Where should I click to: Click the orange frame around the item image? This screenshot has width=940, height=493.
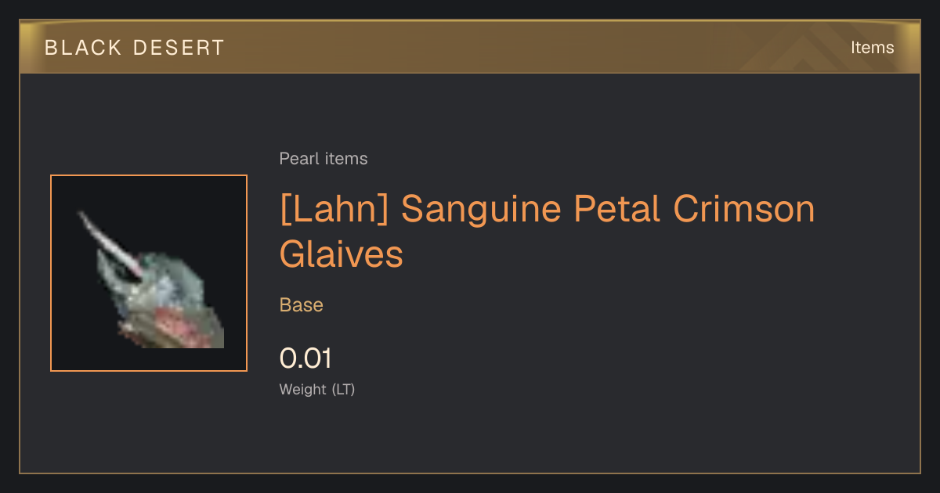click(x=149, y=273)
